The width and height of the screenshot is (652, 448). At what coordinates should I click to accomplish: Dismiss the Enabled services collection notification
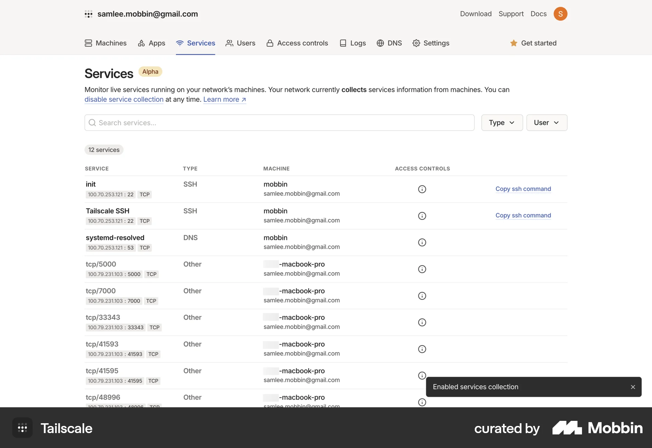[633, 387]
